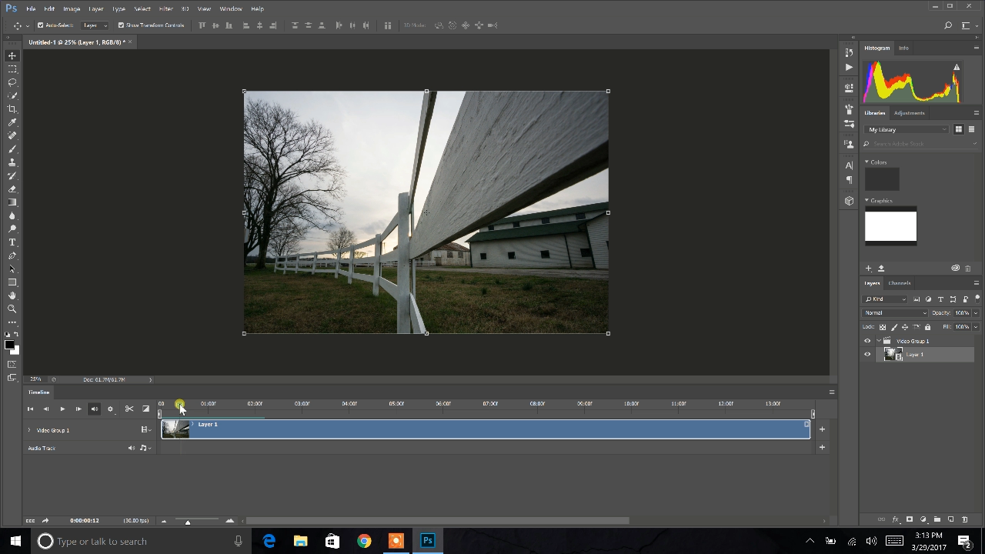The image size is (985, 554).
Task: Add layer style with fx icon
Action: [x=895, y=519]
